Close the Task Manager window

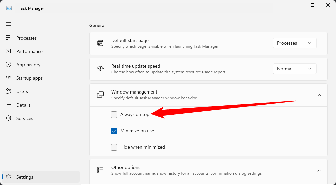click(328, 5)
